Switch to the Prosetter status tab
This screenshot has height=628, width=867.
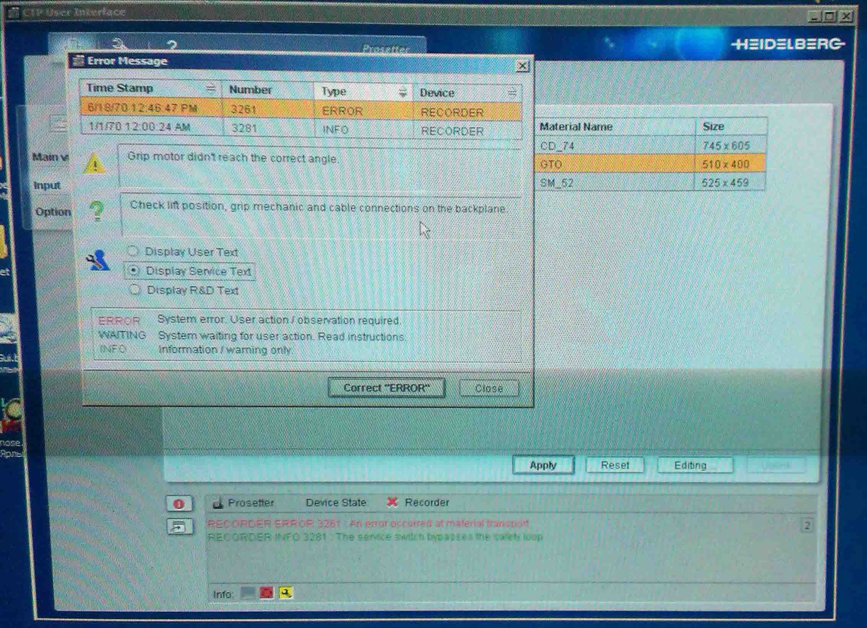click(x=251, y=503)
